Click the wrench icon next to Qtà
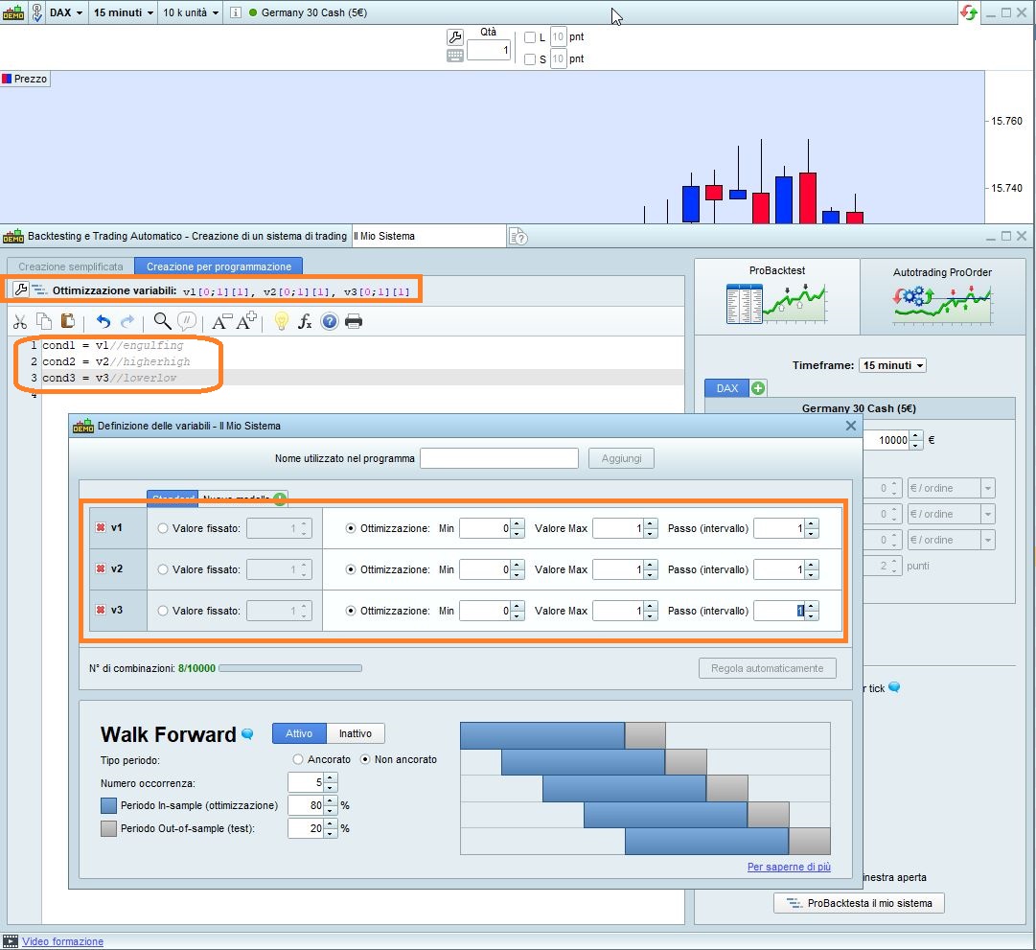 455,37
